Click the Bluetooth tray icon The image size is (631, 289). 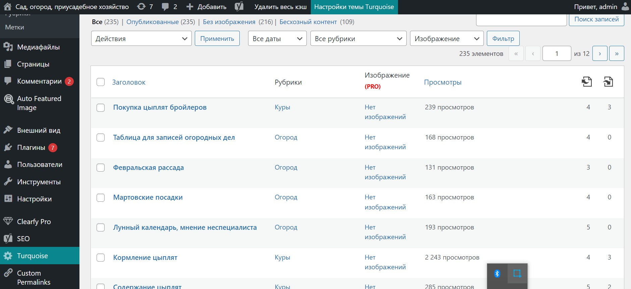tap(497, 274)
